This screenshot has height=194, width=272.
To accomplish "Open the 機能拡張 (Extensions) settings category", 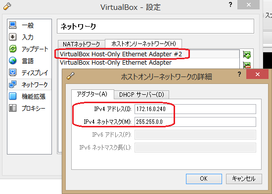I will click(x=29, y=96).
